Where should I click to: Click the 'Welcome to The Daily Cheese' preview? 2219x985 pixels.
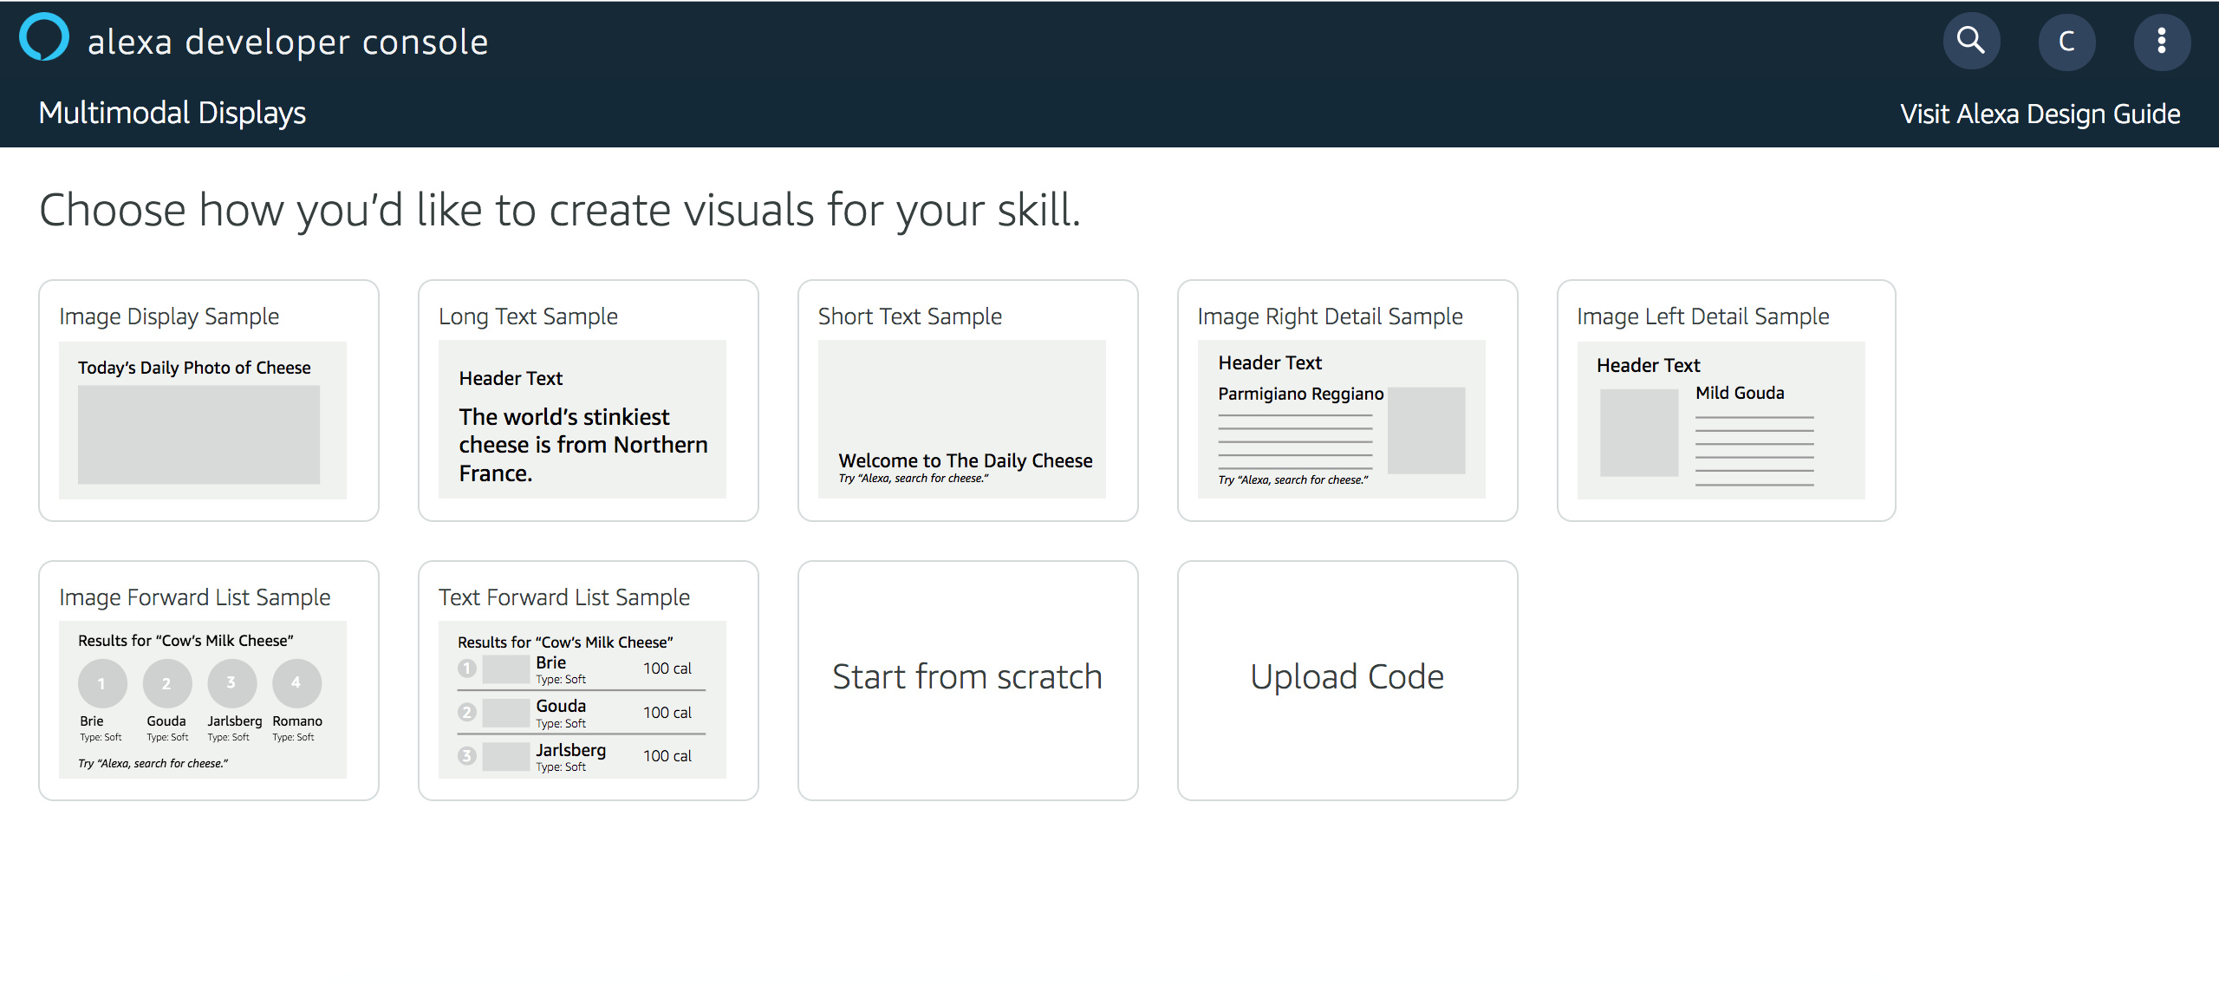pyautogui.click(x=965, y=460)
